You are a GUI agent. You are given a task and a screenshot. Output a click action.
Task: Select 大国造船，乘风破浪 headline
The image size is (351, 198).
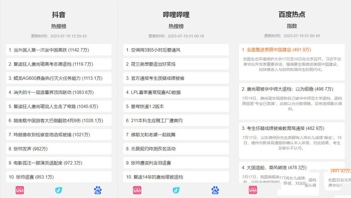pos(274,167)
